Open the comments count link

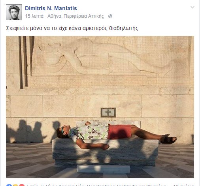point(183,185)
